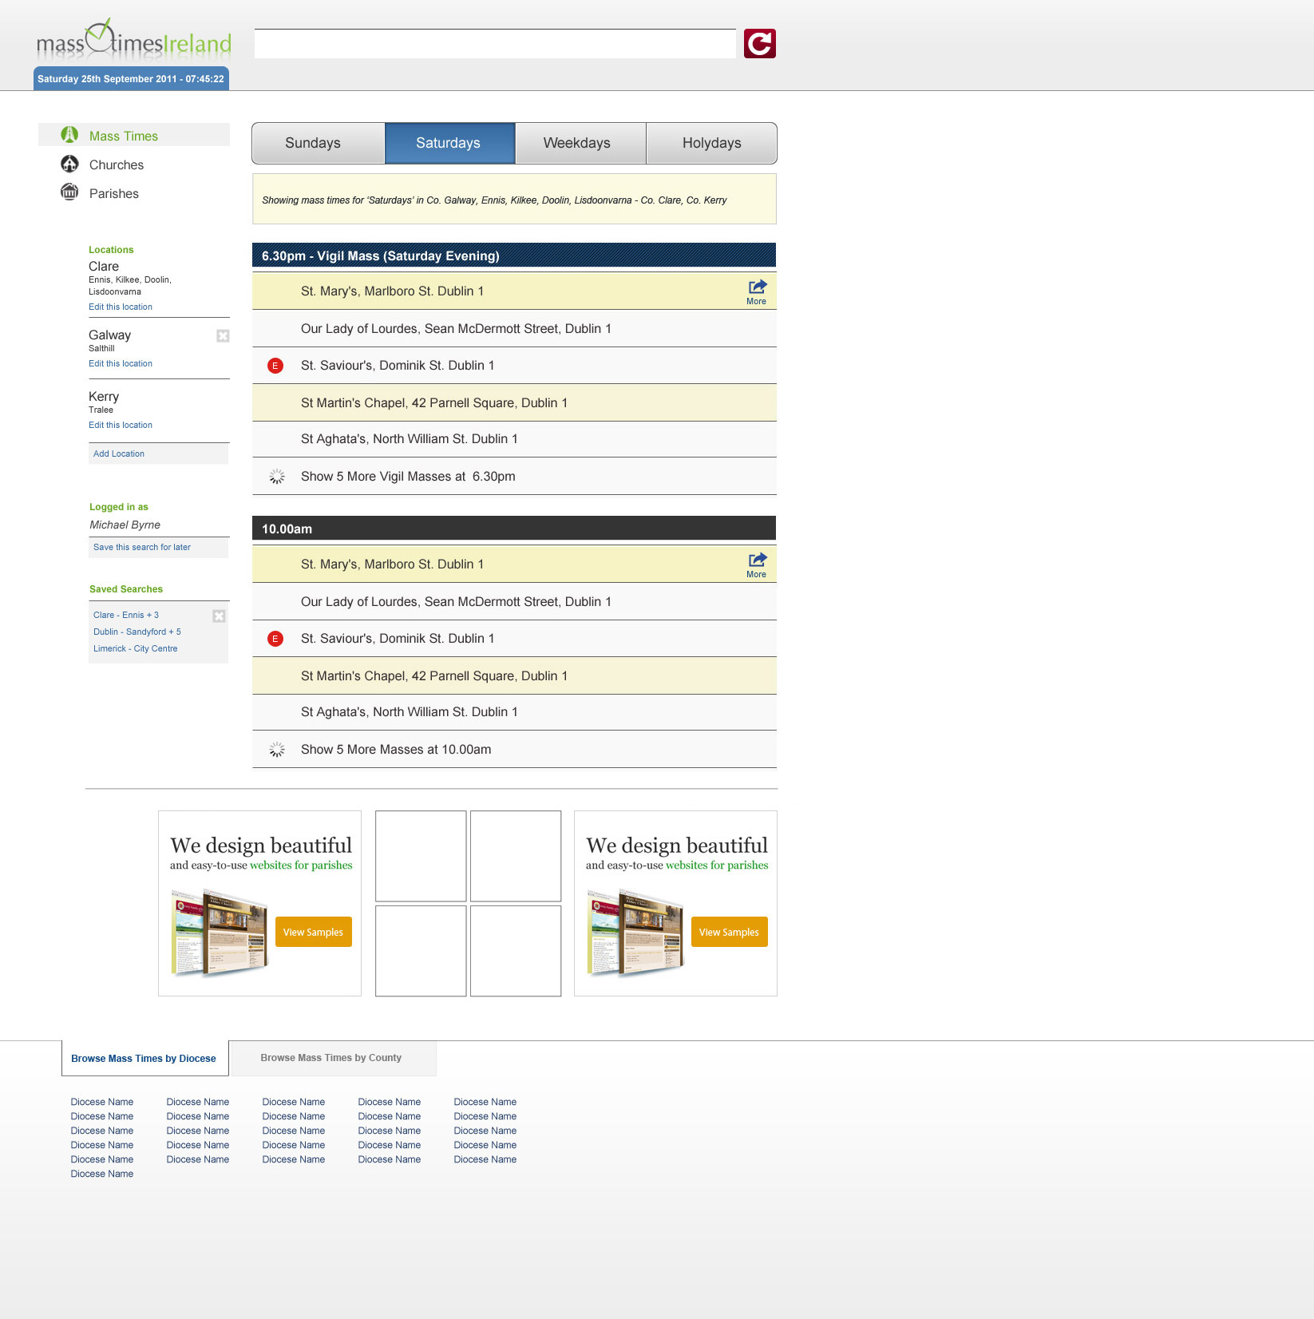Viewport: 1314px width, 1319px height.
Task: Click the red refresh search icon
Action: click(x=759, y=44)
